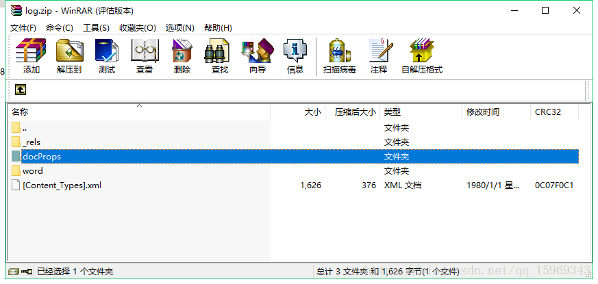Select the [Content_Types].xml file icon
The width and height of the screenshot is (598, 284).
point(16,185)
